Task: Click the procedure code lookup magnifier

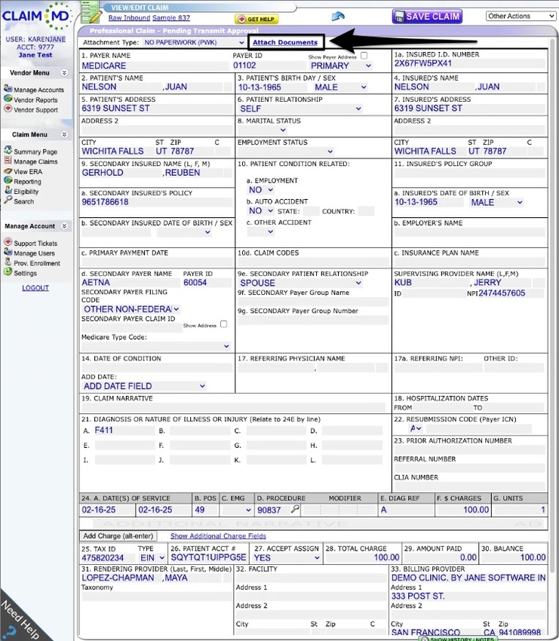Action: pyautogui.click(x=295, y=509)
